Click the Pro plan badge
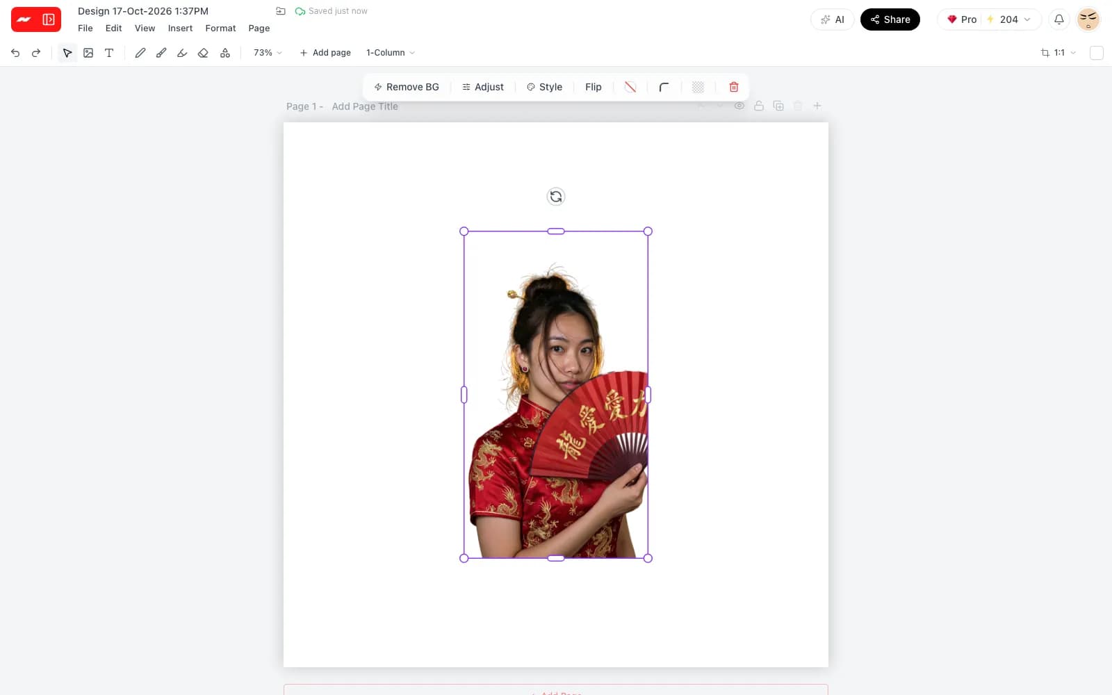This screenshot has width=1112, height=695. [x=962, y=19]
